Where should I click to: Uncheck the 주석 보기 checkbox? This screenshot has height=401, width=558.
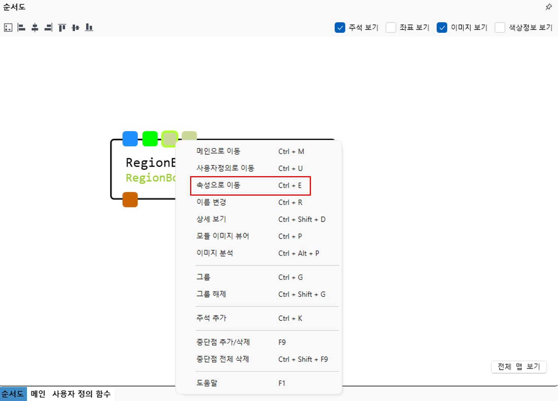coord(340,28)
